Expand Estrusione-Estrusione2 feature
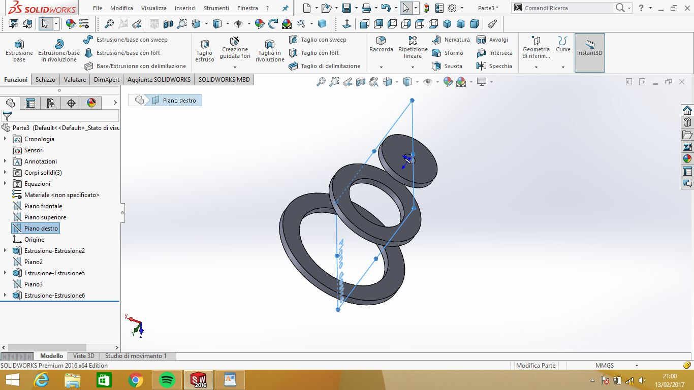694x390 pixels. tap(5, 251)
